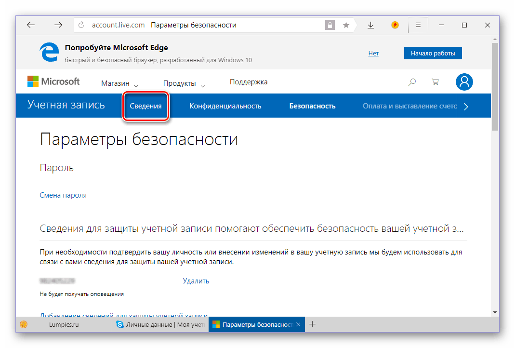
Task: Click the Смена пароля link
Action: [x=63, y=195]
